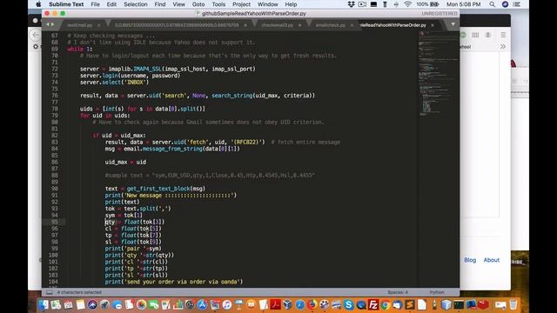This screenshot has width=557, height=313.
Task: Open the File menu
Action: (95, 4)
